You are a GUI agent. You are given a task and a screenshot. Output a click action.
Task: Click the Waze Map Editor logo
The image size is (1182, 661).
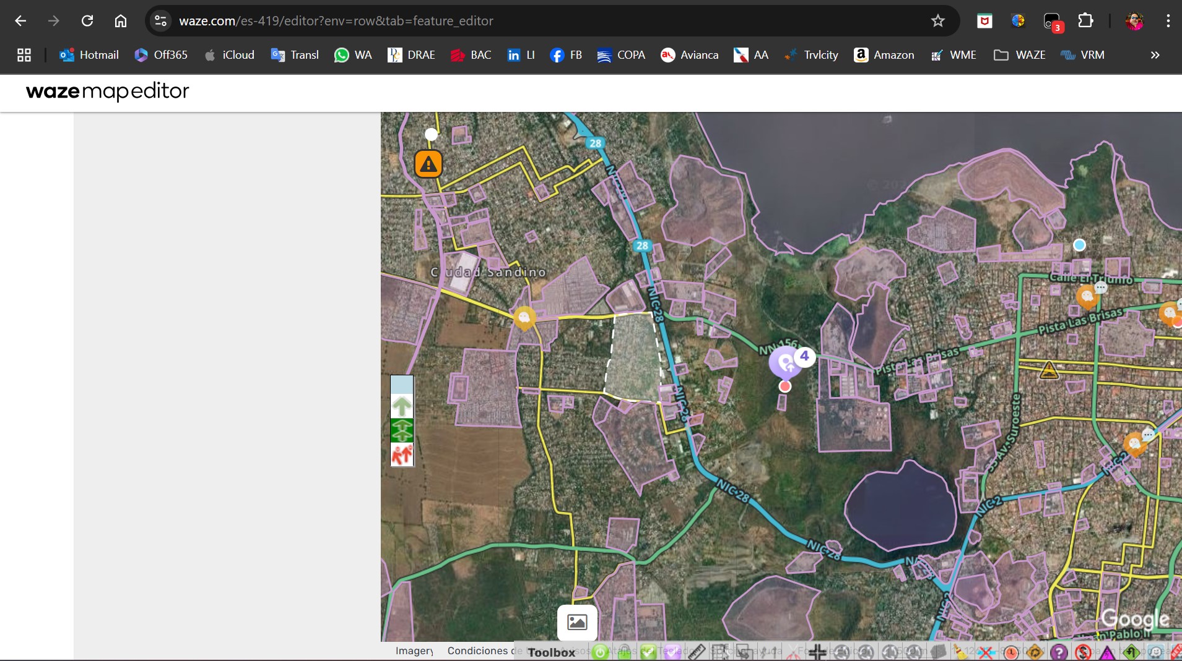(x=107, y=92)
